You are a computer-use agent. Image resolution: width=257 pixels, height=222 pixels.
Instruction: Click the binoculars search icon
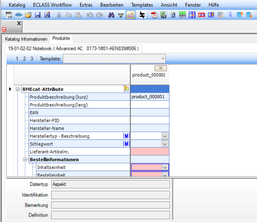[x=111, y=15]
